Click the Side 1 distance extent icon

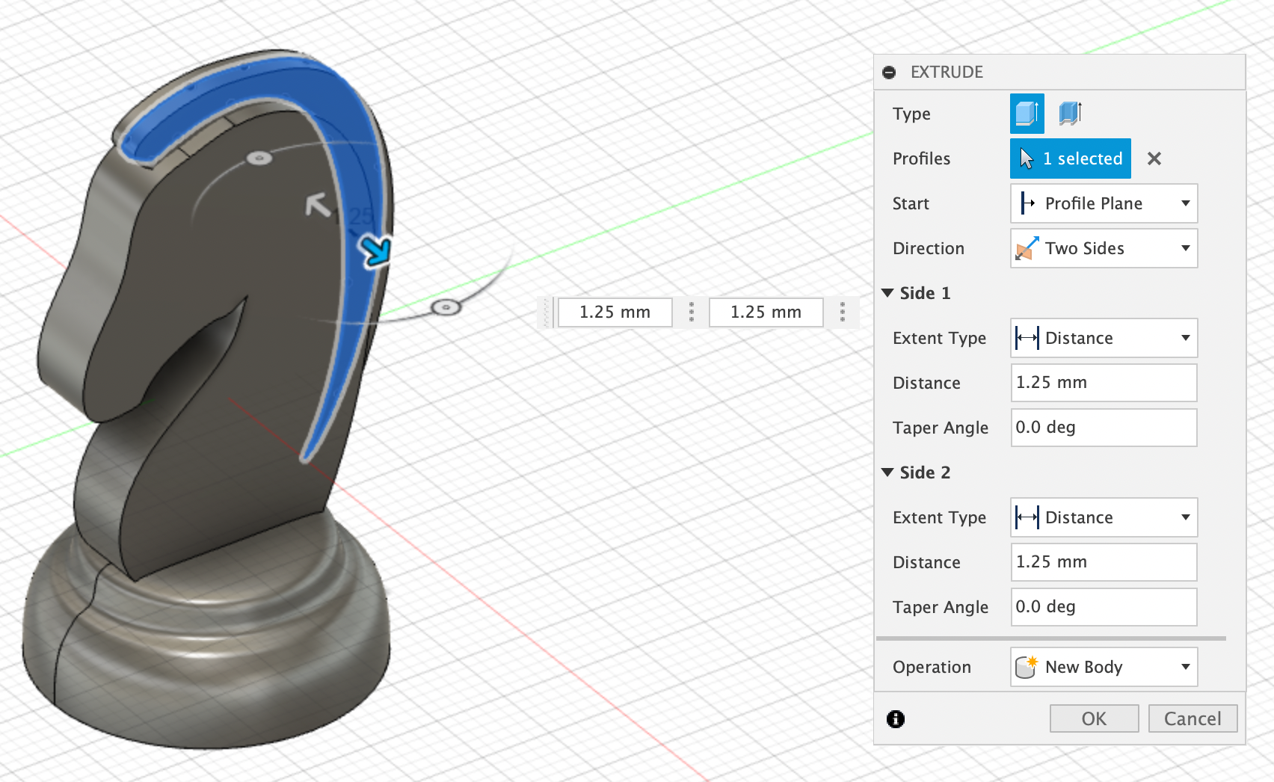point(1027,338)
